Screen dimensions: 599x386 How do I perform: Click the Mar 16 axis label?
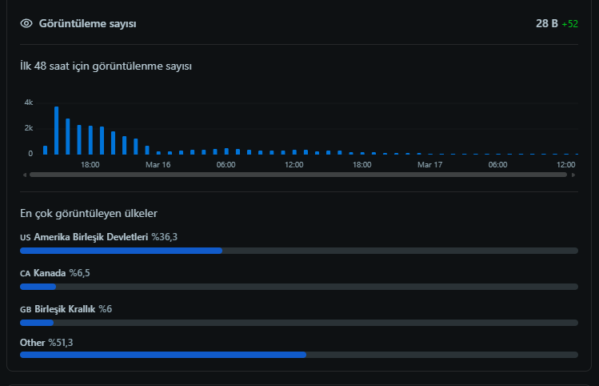pyautogui.click(x=158, y=165)
